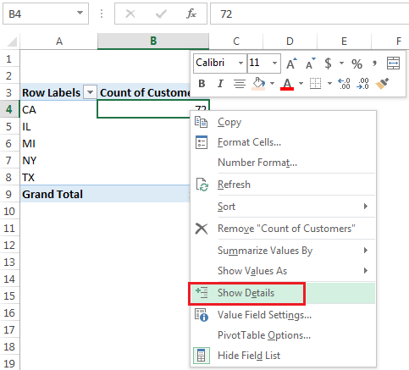Choose Show Details in context menu

[283, 293]
